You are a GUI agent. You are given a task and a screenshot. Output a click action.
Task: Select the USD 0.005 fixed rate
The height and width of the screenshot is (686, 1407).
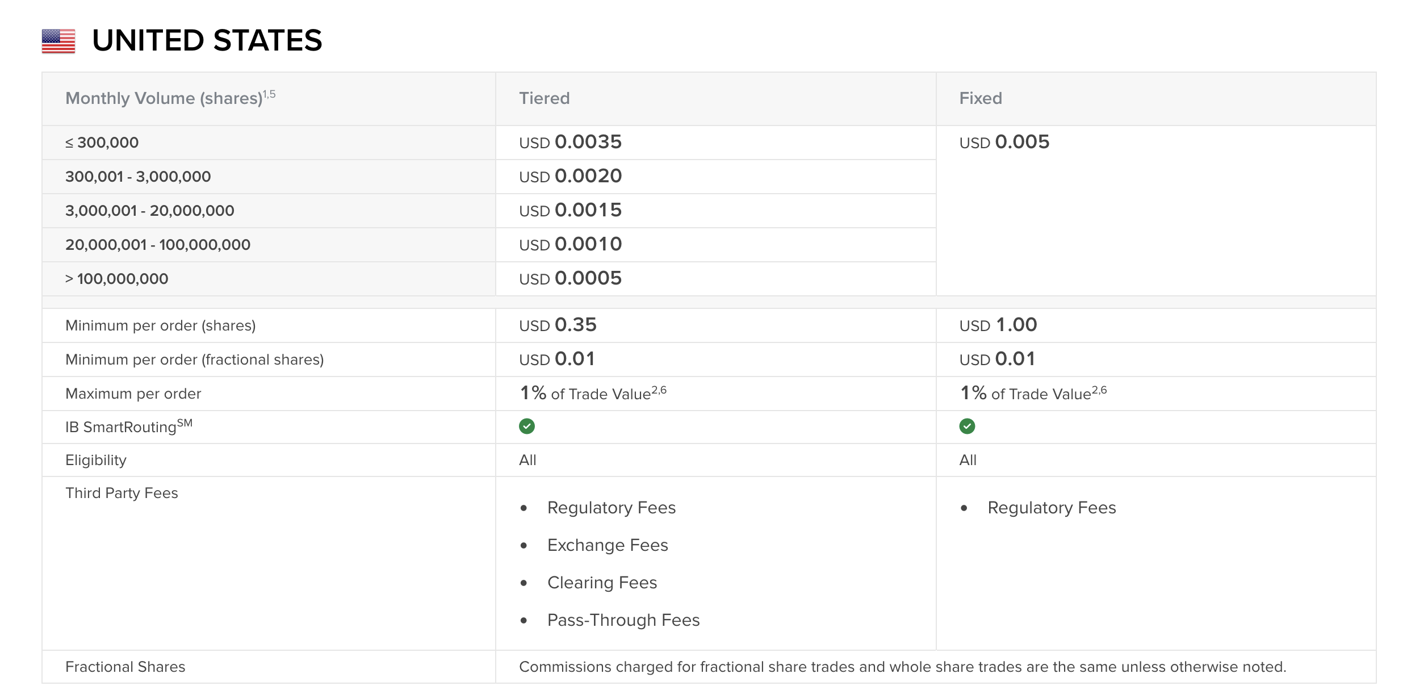1004,142
